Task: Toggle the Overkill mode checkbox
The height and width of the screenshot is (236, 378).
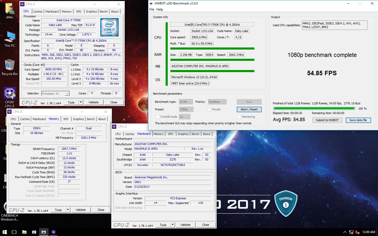Action: pos(158,117)
